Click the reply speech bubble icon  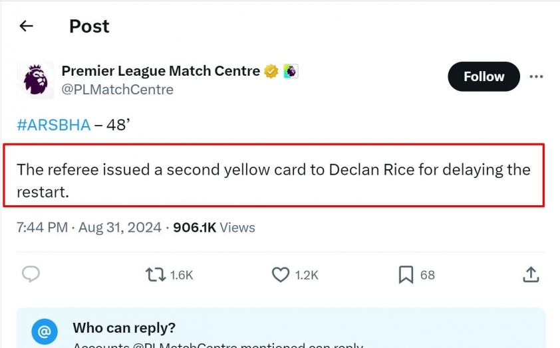[31, 274]
